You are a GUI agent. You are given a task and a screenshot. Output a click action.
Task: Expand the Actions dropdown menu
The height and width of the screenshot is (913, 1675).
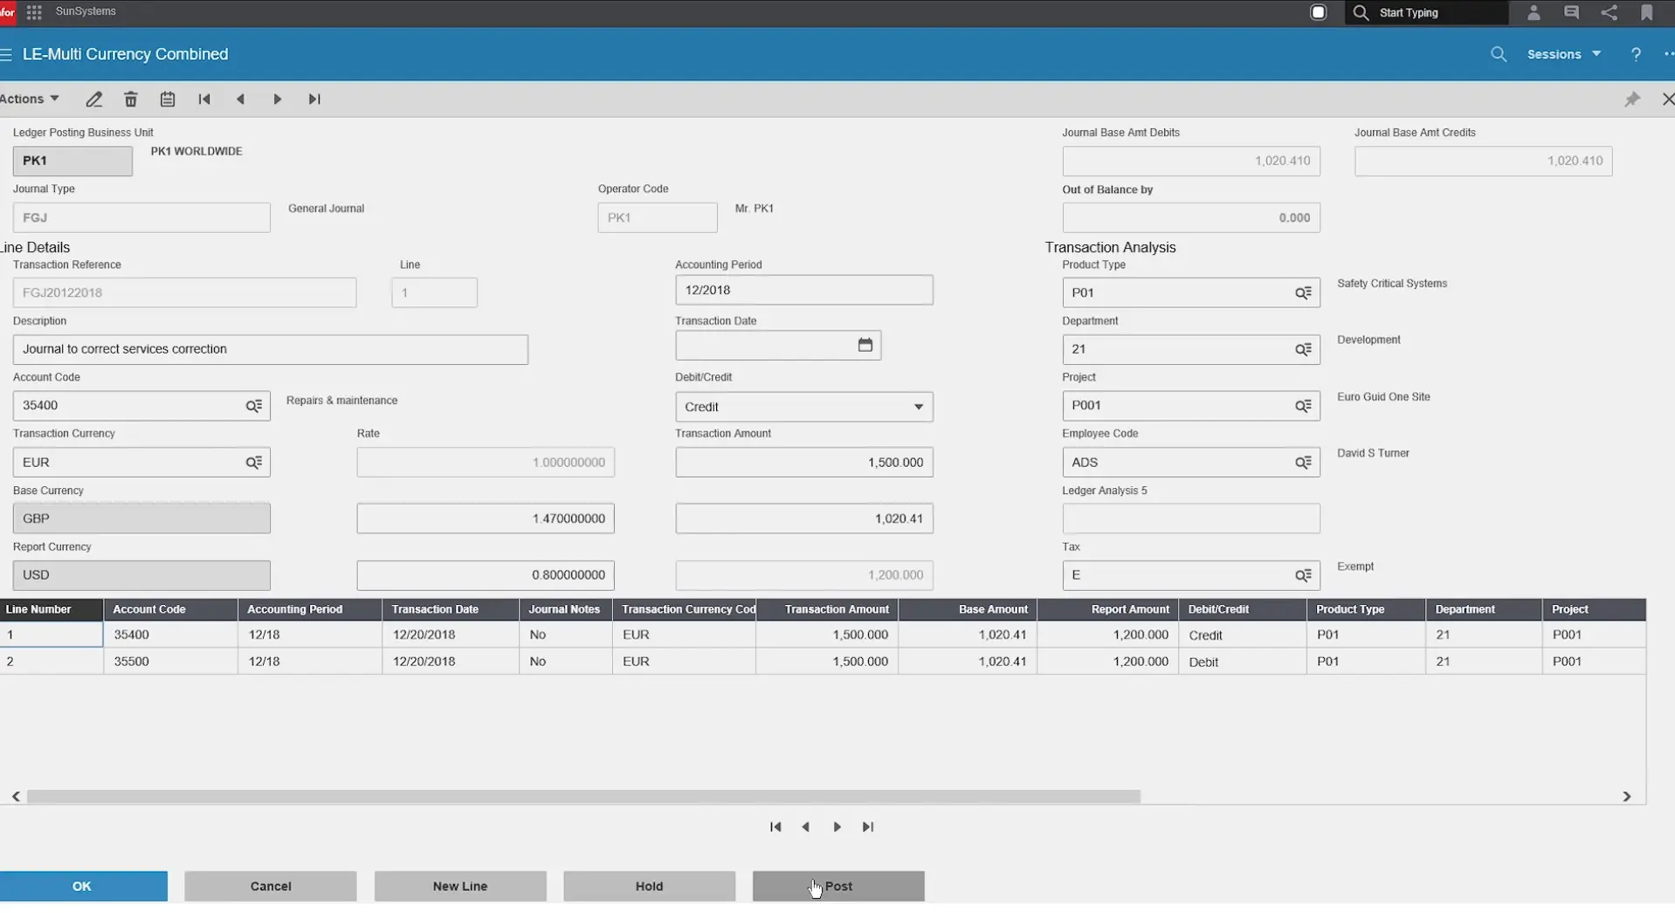(30, 100)
